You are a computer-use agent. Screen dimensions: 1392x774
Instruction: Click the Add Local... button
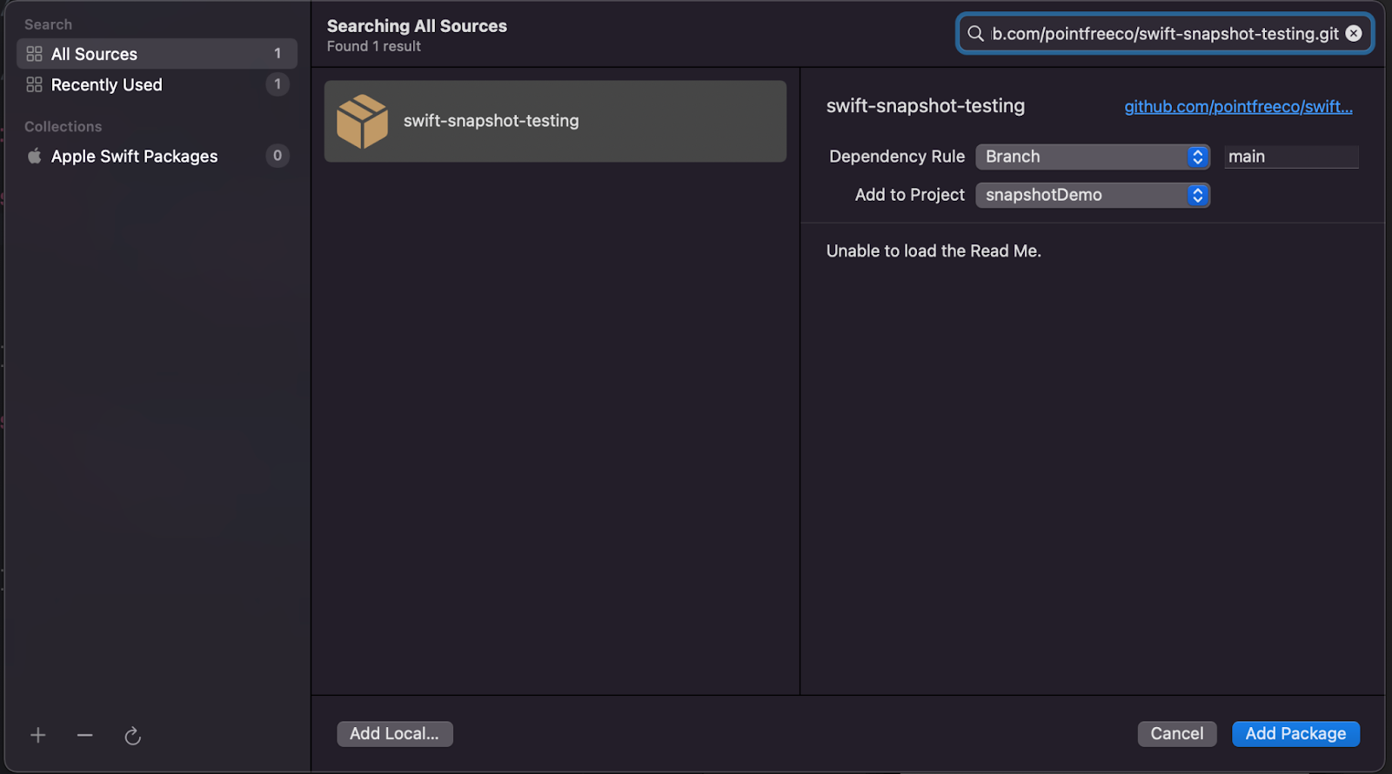click(395, 734)
